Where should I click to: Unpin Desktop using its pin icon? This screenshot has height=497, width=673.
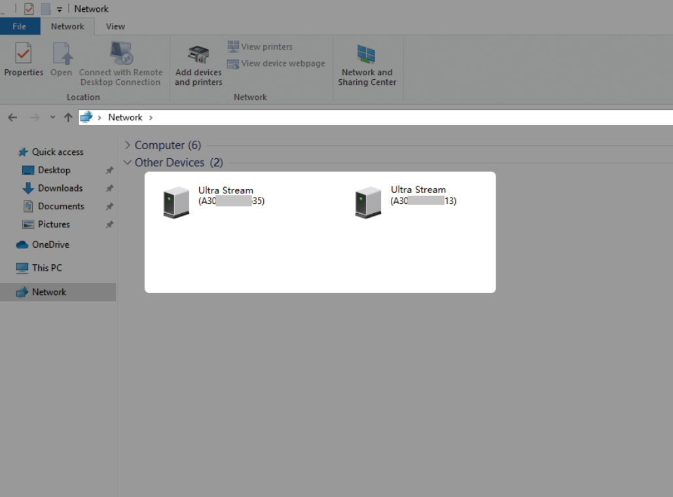pos(110,170)
